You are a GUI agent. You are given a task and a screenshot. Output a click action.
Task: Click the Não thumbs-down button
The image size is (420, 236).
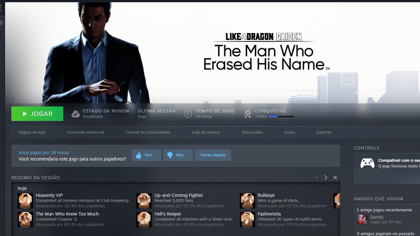pos(178,155)
